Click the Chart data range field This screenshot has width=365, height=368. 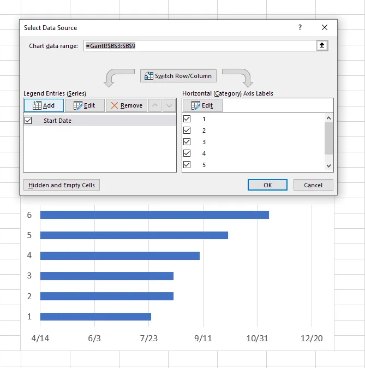[200, 46]
